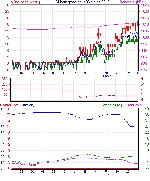Screen dimensions: 150x181
Task: Click the sunset marker under wind chart
Action: tap(106, 76)
